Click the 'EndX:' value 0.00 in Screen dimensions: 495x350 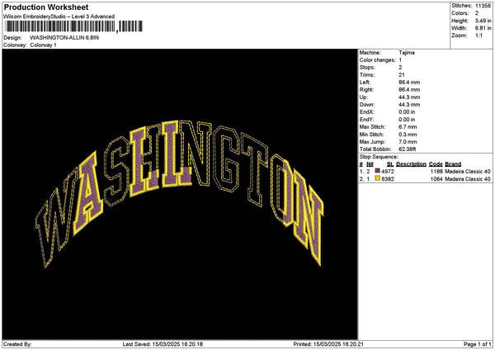click(407, 112)
